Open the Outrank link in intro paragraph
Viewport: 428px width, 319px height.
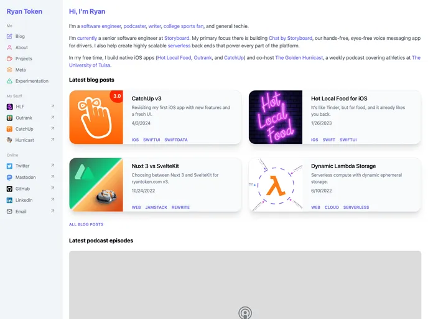[203, 58]
